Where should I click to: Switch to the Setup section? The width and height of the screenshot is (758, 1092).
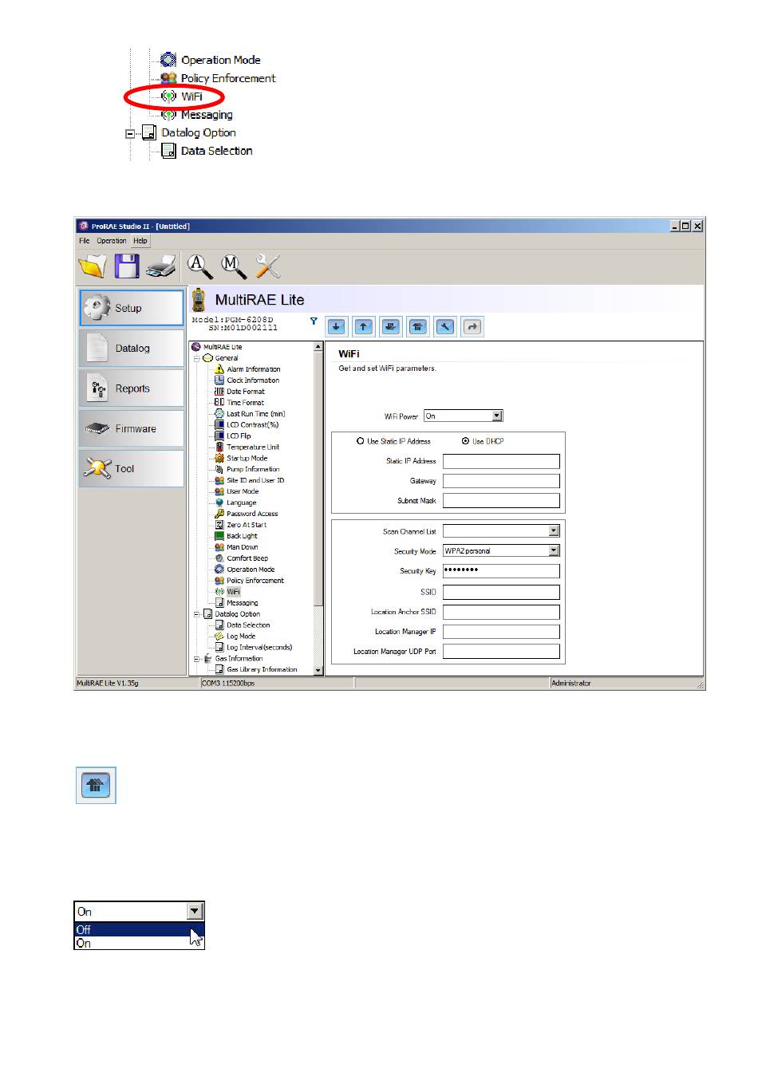[x=132, y=308]
